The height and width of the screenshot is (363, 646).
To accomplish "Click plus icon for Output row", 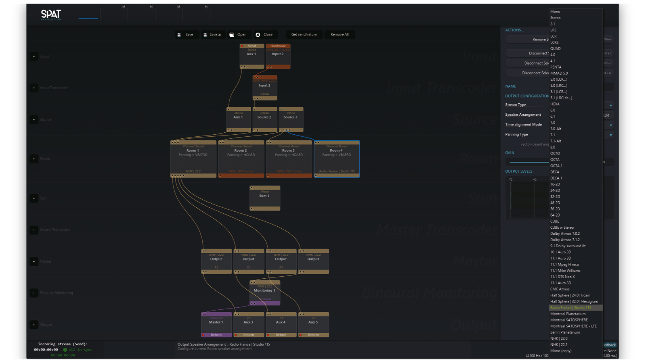I will coord(34,324).
